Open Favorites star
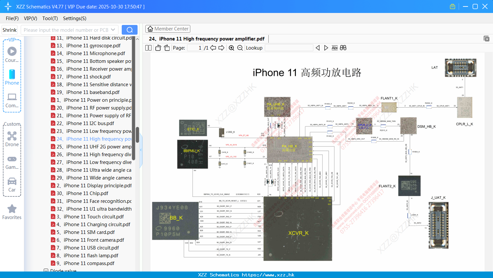This screenshot has height=278, width=493. (x=12, y=212)
